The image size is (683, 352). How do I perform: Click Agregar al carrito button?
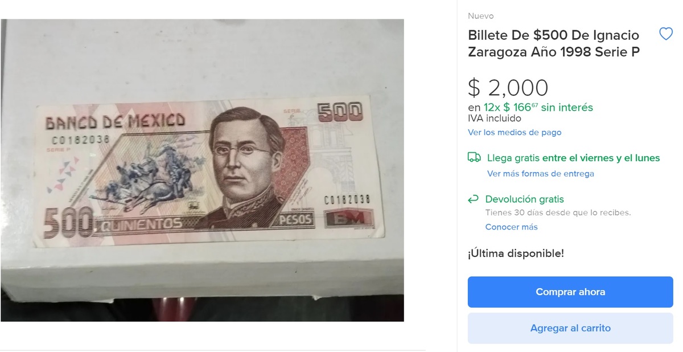pyautogui.click(x=570, y=329)
